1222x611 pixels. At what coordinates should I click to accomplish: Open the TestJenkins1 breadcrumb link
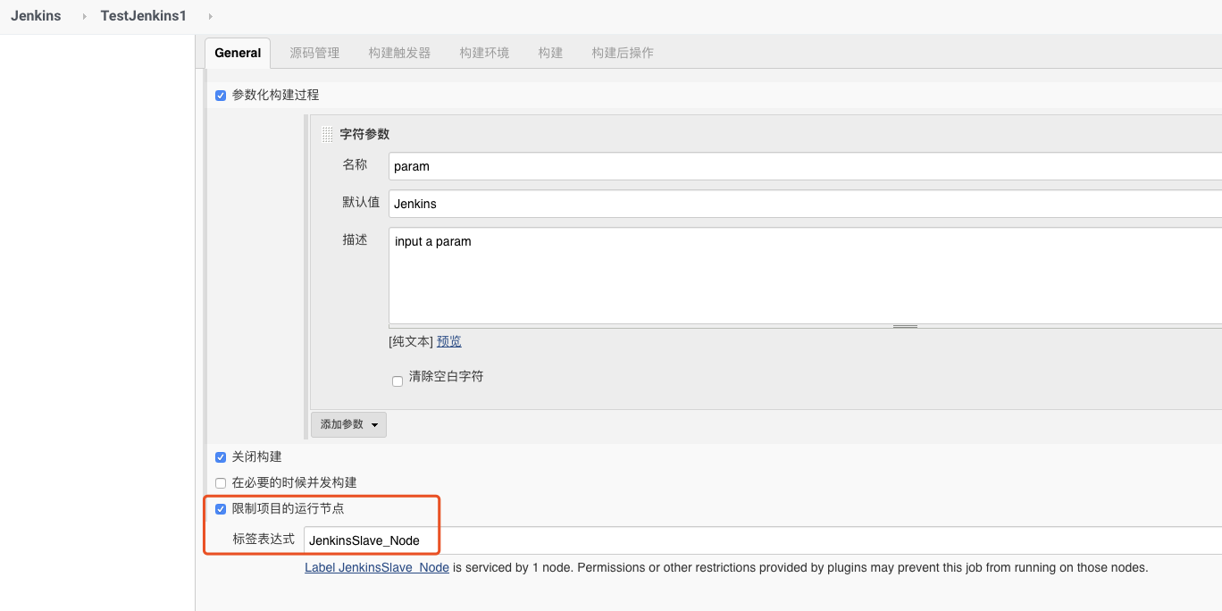point(143,16)
